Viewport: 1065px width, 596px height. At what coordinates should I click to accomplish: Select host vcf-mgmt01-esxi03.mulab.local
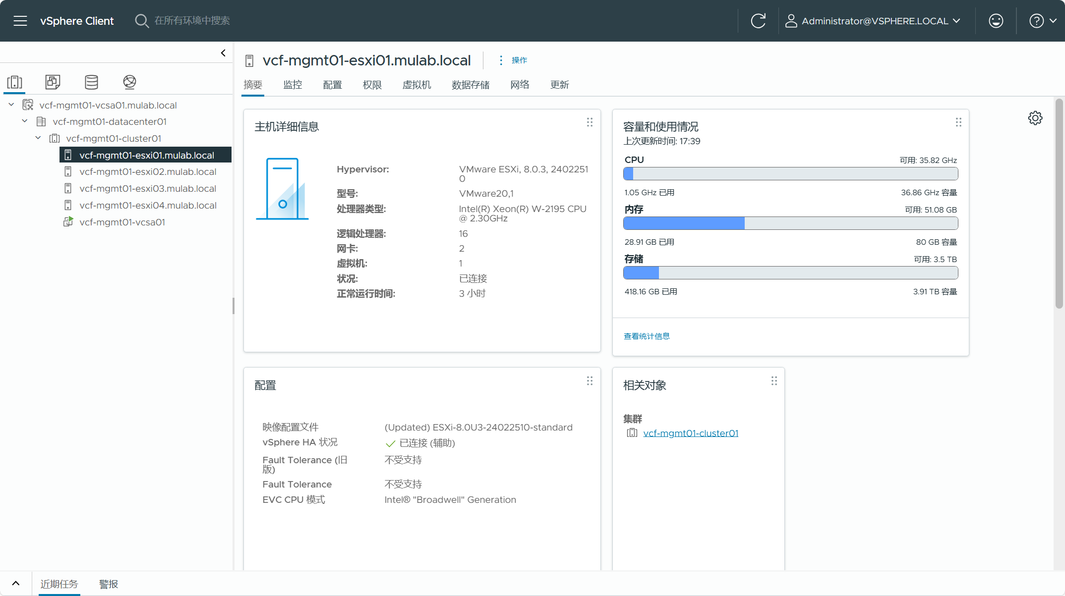(148, 188)
